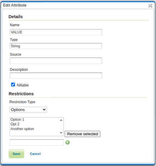Add new option with green plus icon
The image size is (156, 166).
coord(68,142)
